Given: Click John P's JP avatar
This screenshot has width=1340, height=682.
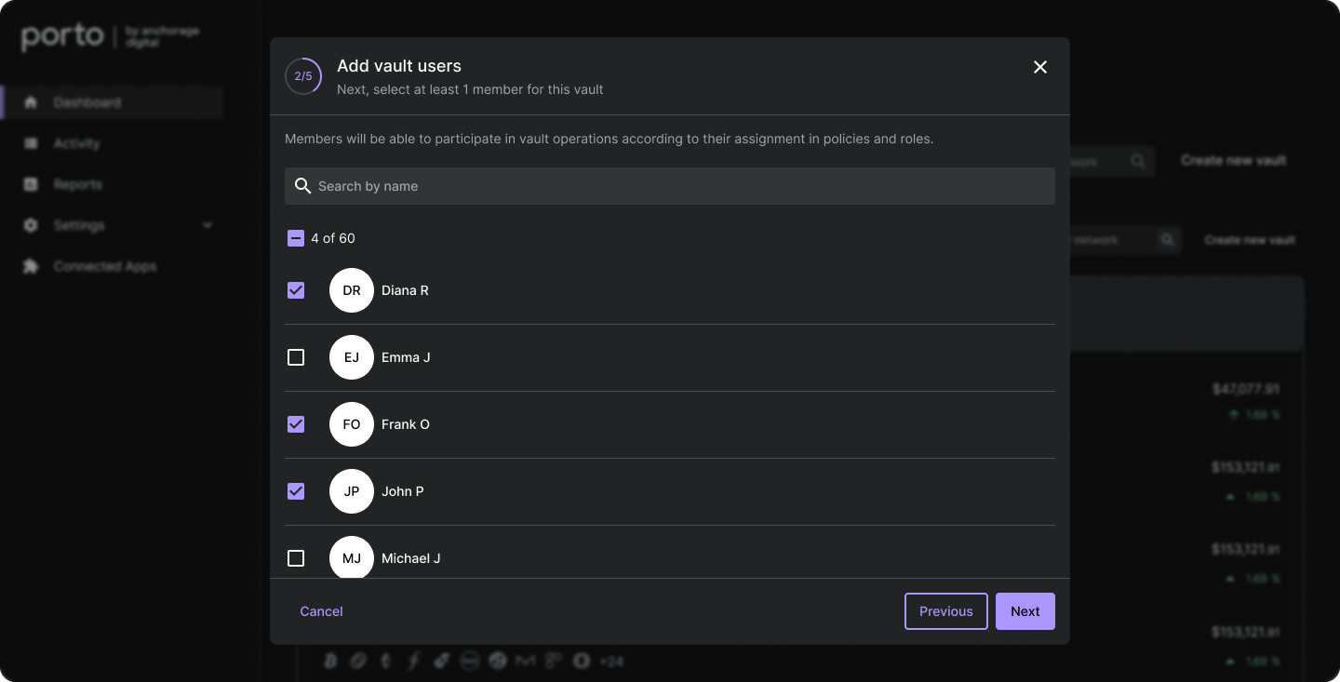Looking at the screenshot, I should coord(352,491).
